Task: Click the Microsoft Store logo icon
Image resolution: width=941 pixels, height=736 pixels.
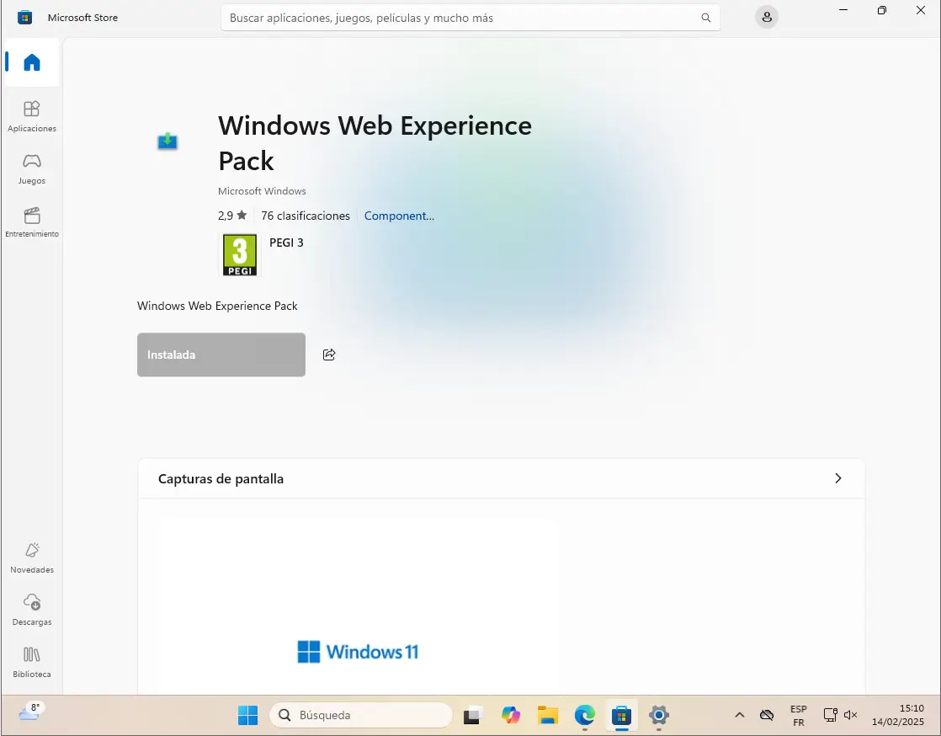Action: tap(24, 18)
